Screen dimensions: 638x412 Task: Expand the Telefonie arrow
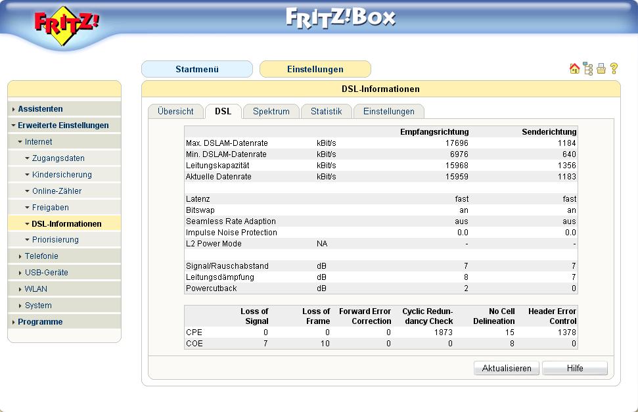point(20,256)
